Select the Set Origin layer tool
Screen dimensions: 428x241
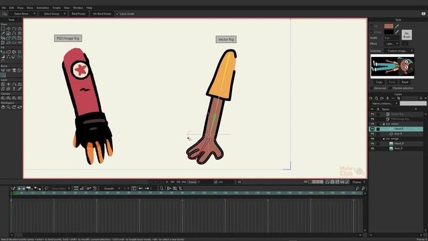tap(9, 84)
